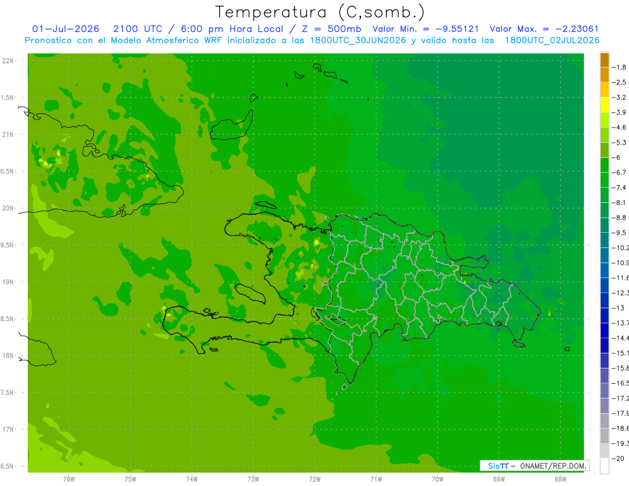Click the '69W' longitude label
Screen dimensions: 629x486
499,479
